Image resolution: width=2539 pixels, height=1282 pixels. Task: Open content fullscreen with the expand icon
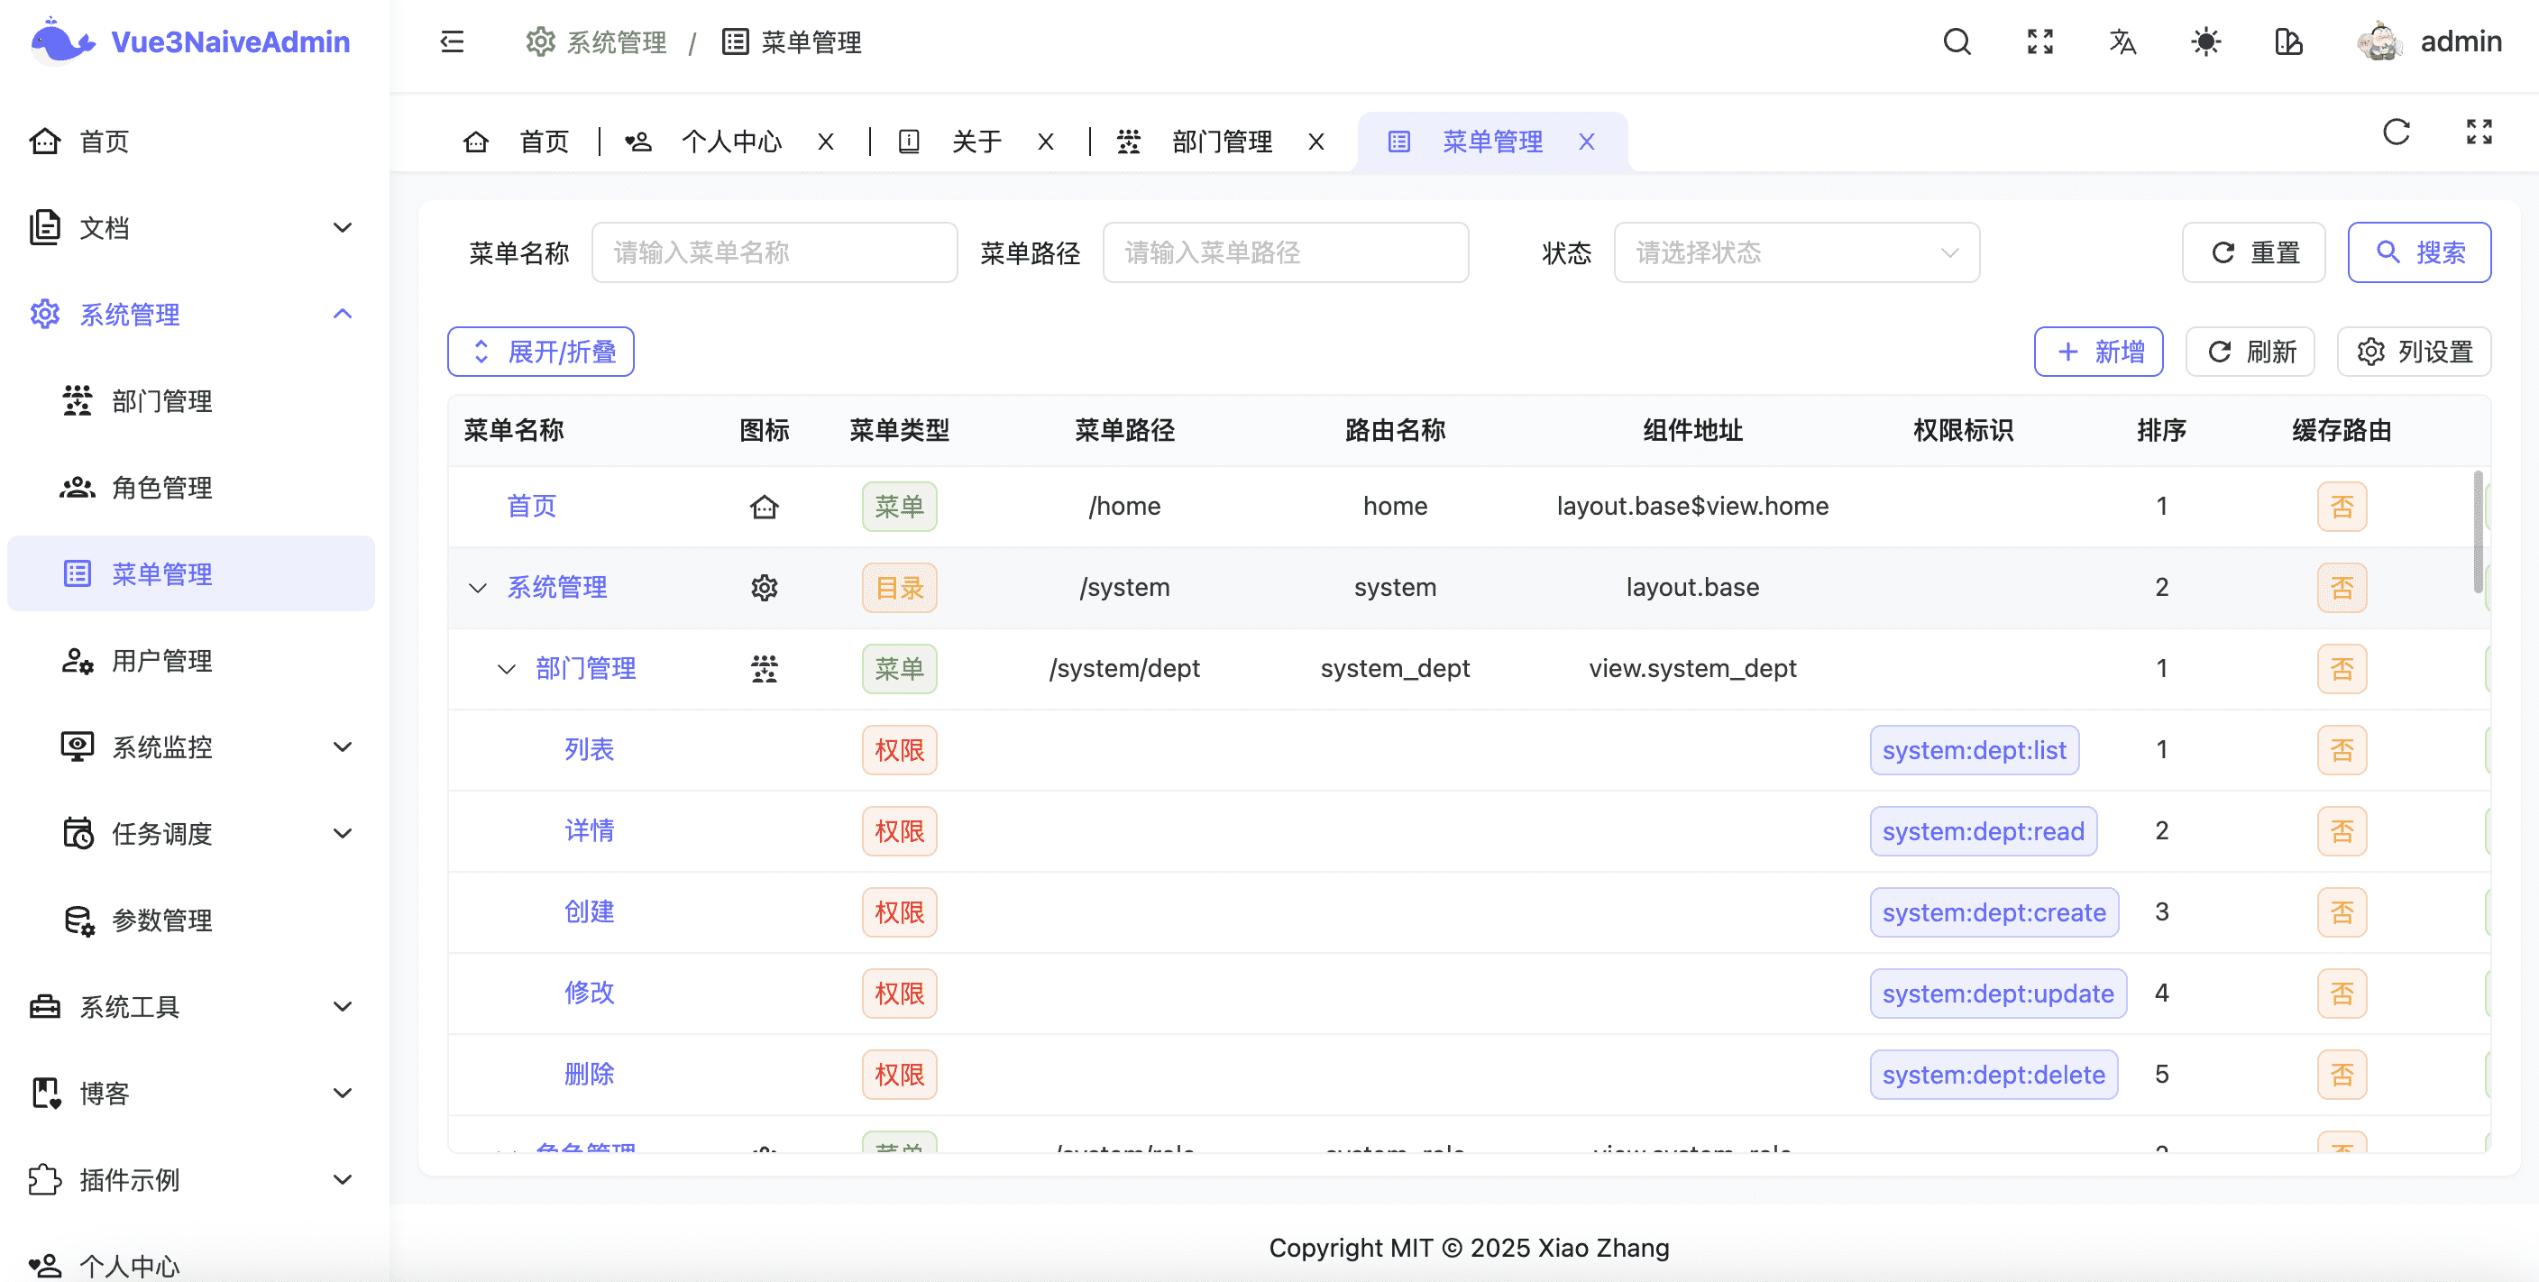click(2479, 133)
